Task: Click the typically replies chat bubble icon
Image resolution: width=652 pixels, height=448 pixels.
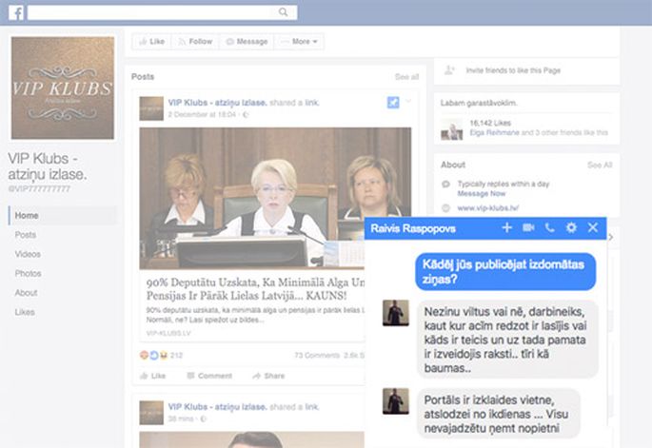Action: (445, 185)
